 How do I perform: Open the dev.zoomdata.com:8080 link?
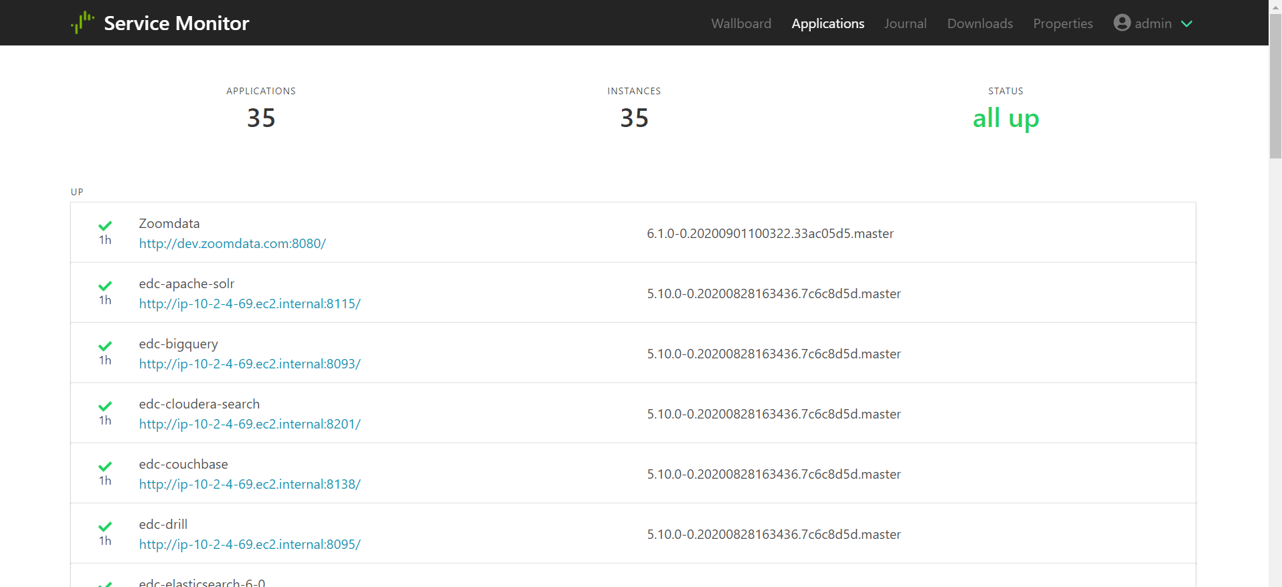coord(232,243)
